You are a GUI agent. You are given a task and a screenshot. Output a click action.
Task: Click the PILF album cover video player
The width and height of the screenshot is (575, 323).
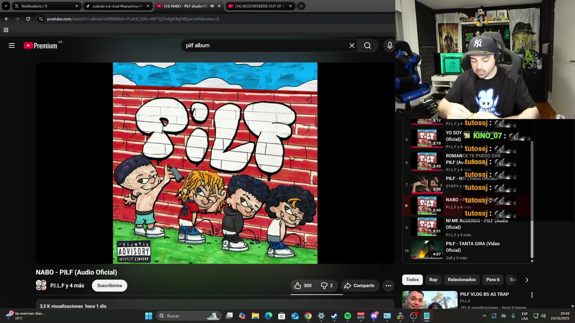[x=215, y=163]
